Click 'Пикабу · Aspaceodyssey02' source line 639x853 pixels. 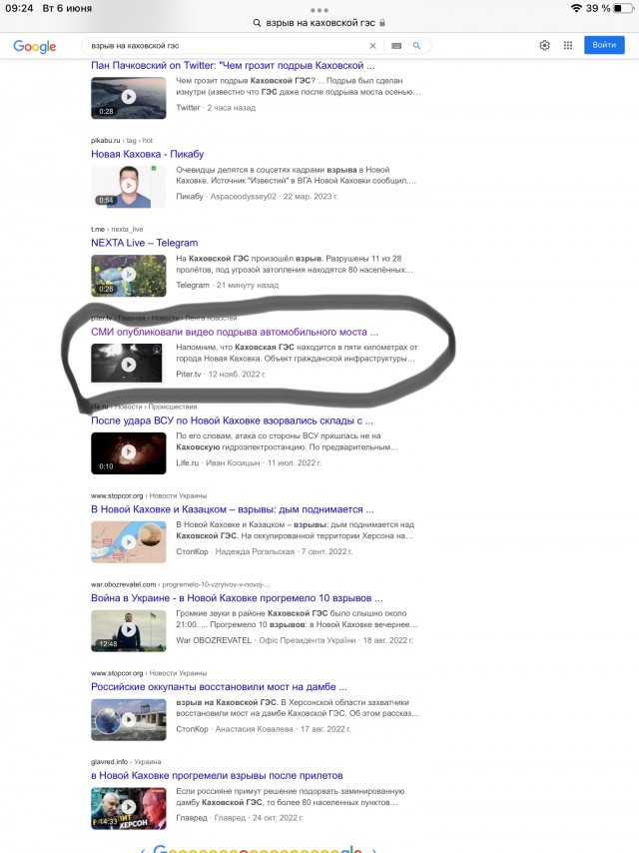point(257,197)
